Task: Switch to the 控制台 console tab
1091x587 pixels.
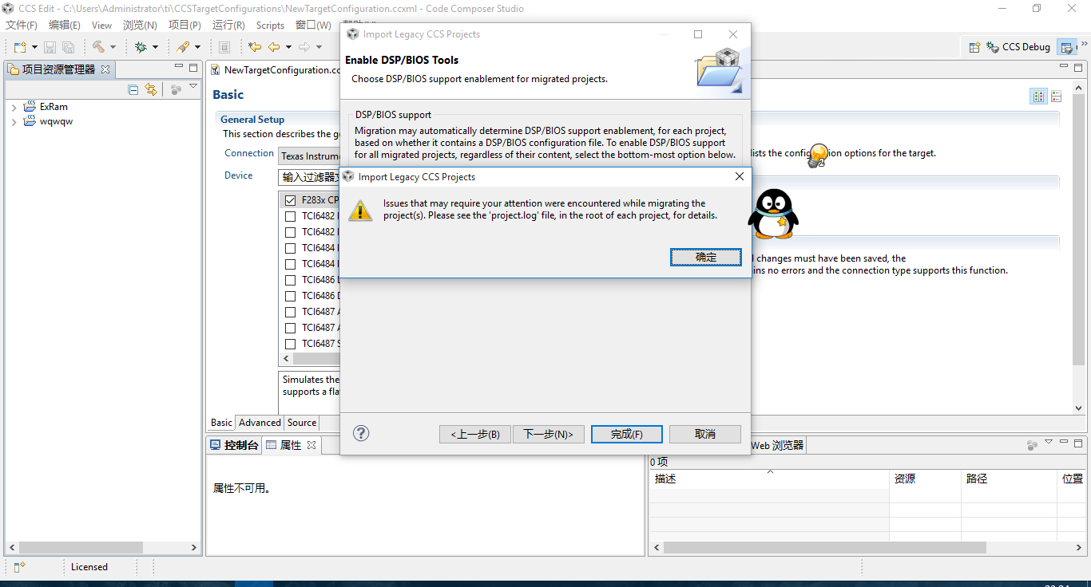Action: coord(234,445)
